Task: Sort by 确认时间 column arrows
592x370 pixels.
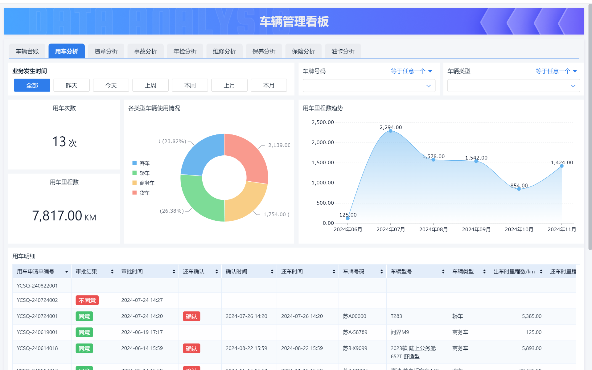Action: (272, 272)
